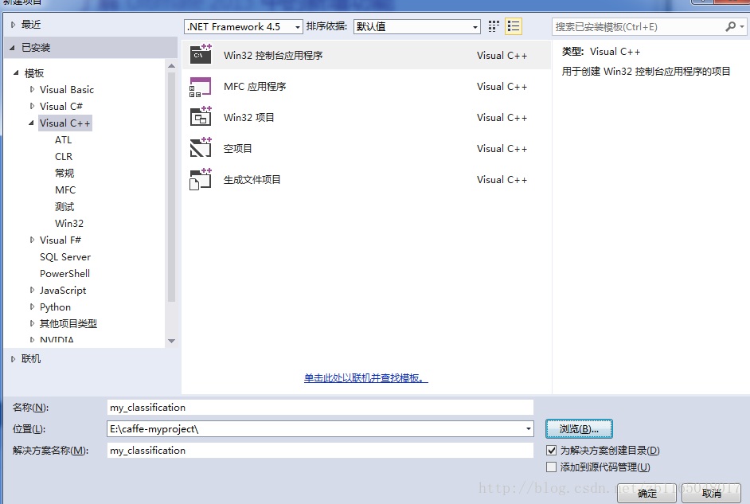Screen dimensions: 750x504
Task: Open the .NET Framework 4.5 dropdown
Action: [x=244, y=27]
